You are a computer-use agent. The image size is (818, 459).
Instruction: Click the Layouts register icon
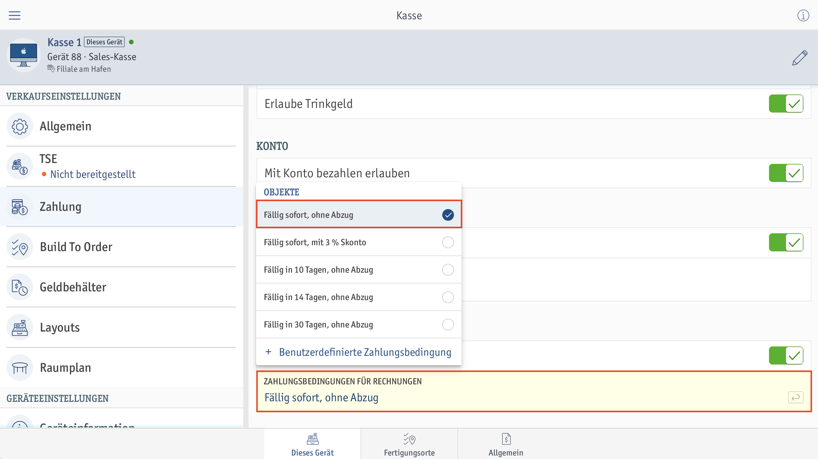pos(20,327)
